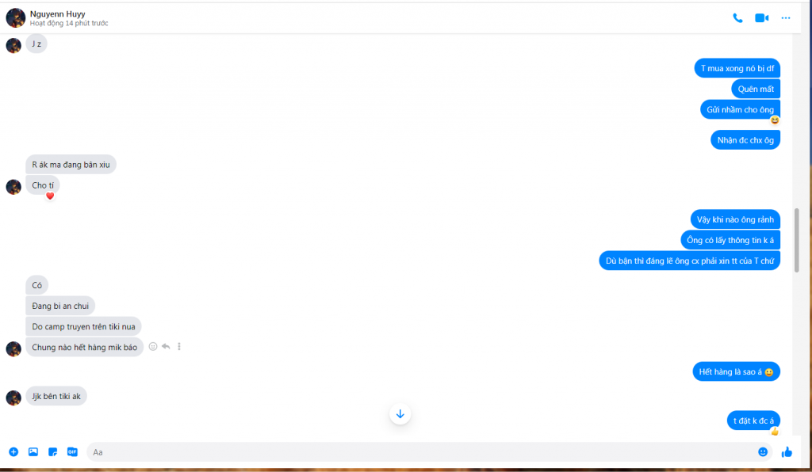Send a thumbs-up like

click(787, 452)
